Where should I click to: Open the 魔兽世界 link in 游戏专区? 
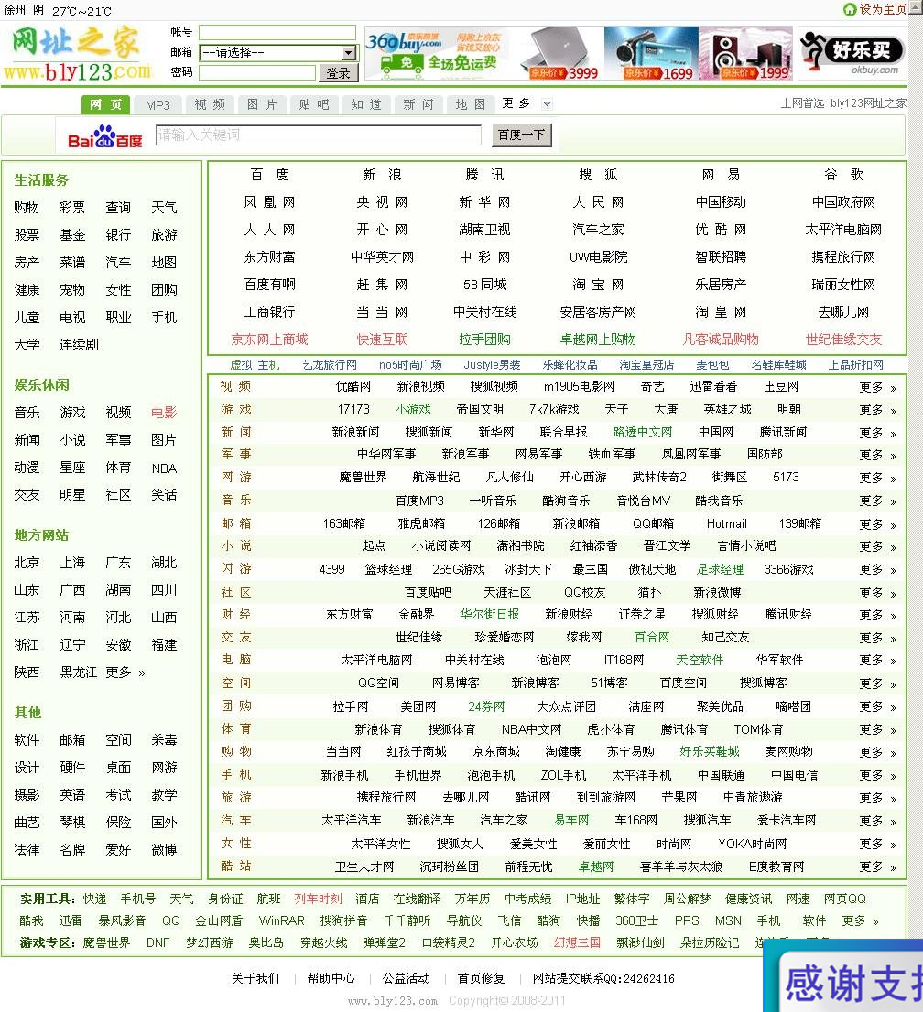pyautogui.click(x=106, y=943)
